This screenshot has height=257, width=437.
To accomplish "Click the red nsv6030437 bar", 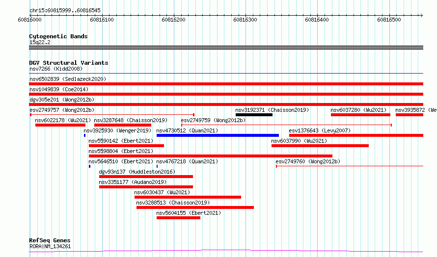I will (x=188, y=197).
